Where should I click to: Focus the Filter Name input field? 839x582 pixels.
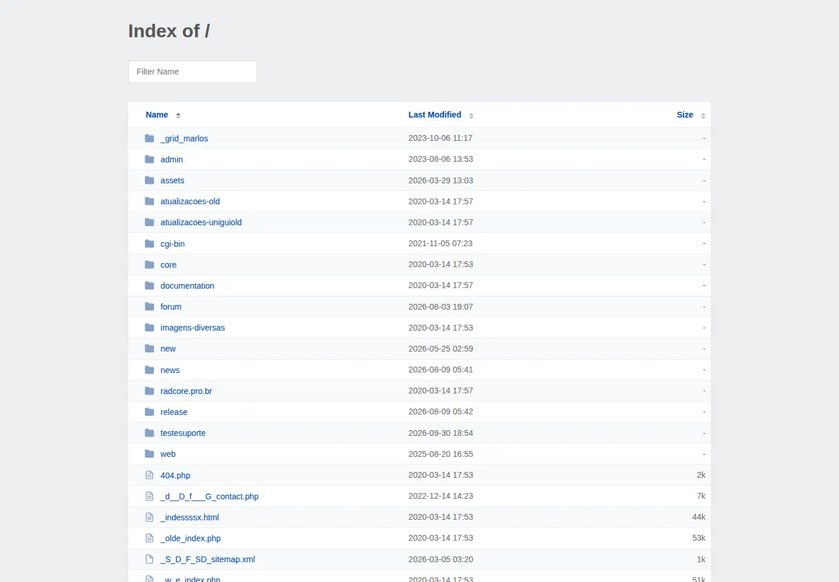pos(192,72)
